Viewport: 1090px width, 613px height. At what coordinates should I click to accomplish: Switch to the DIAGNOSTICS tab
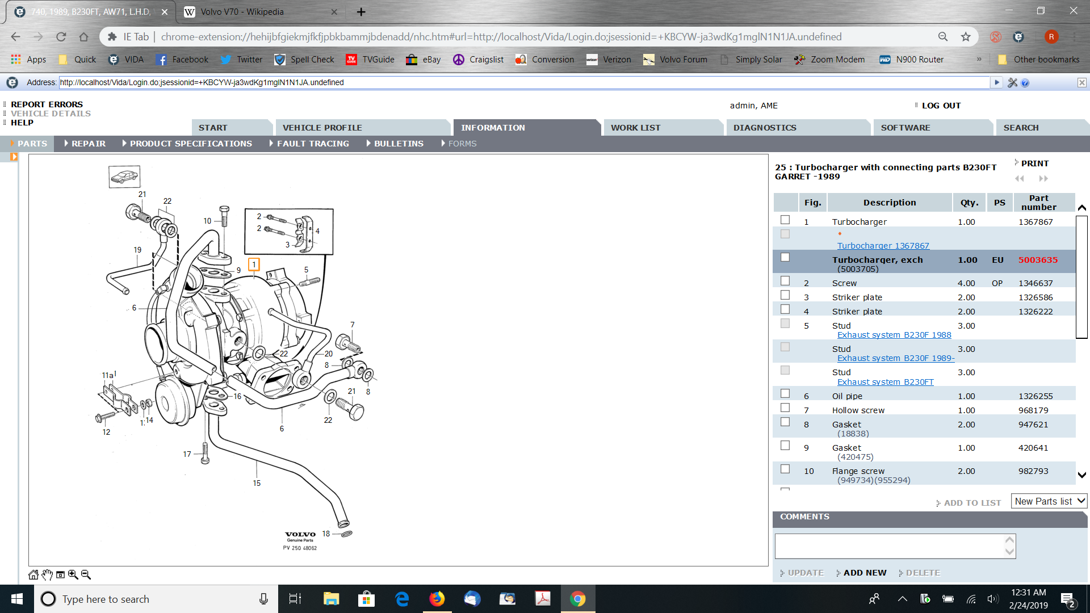pyautogui.click(x=765, y=128)
